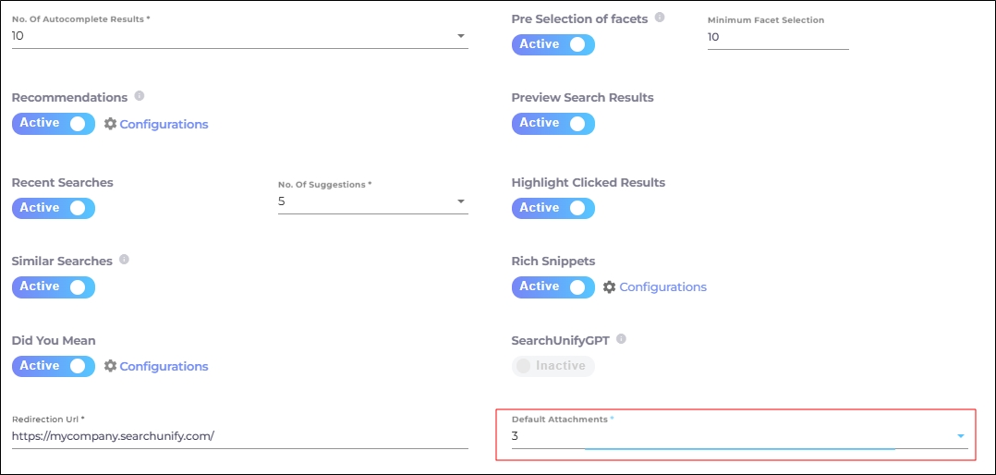Click the info icon beside SearchUnifyGPT
Image resolution: width=996 pixels, height=475 pixels.
tap(621, 339)
